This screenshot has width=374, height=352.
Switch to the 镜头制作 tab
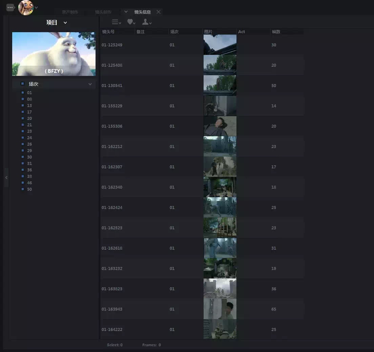(x=103, y=12)
